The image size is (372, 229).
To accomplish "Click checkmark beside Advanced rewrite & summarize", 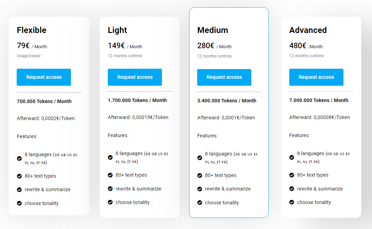I will click(292, 189).
